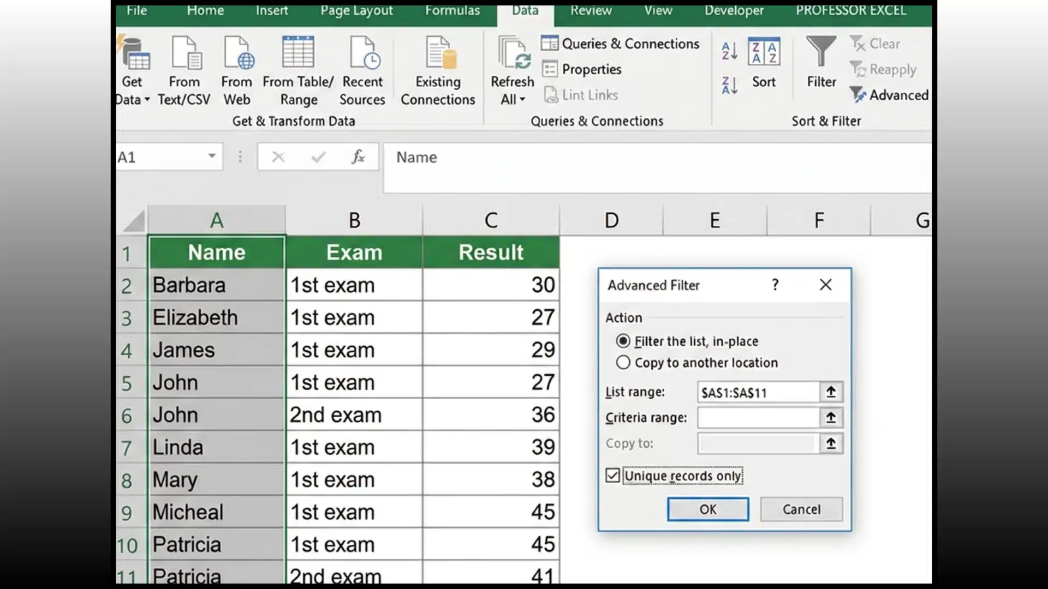The width and height of the screenshot is (1048, 589).
Task: Switch to the View tab
Action: [658, 11]
